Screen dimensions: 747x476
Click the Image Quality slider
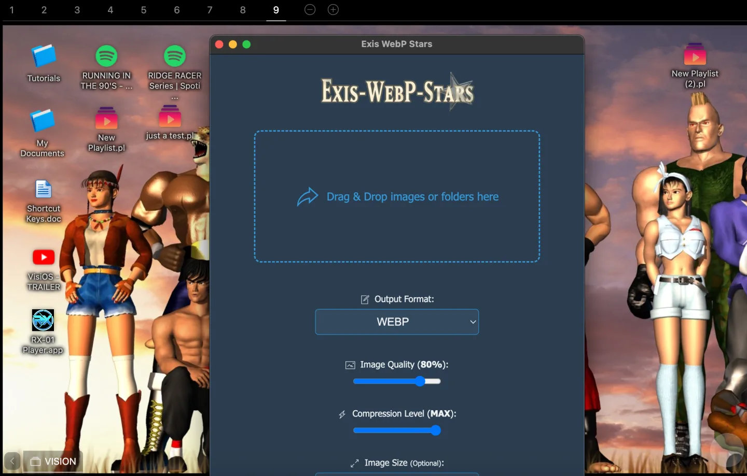pyautogui.click(x=397, y=381)
